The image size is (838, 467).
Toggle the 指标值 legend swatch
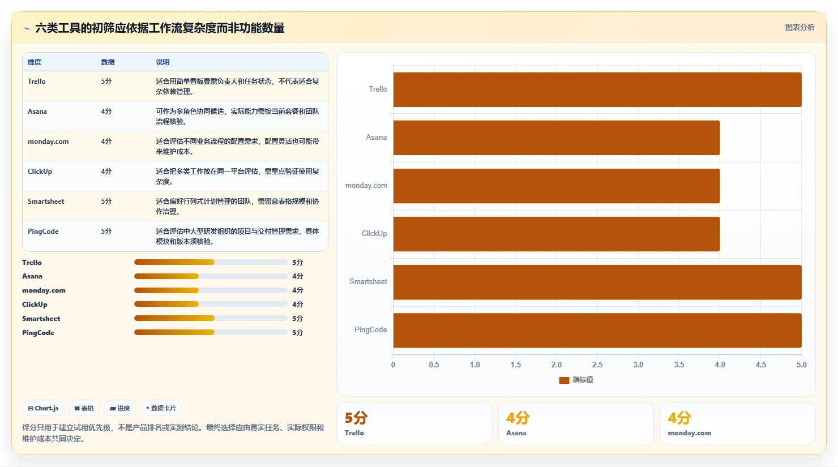(564, 380)
